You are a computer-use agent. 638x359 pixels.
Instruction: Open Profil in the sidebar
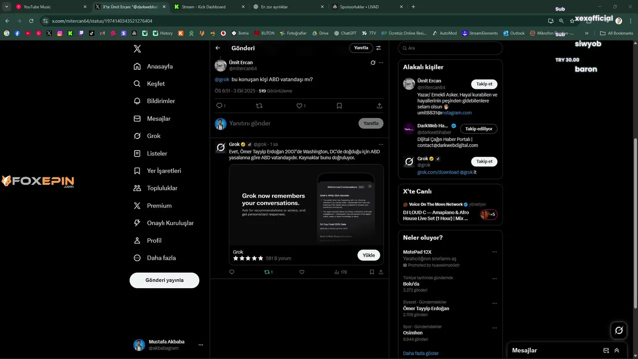coord(148,240)
